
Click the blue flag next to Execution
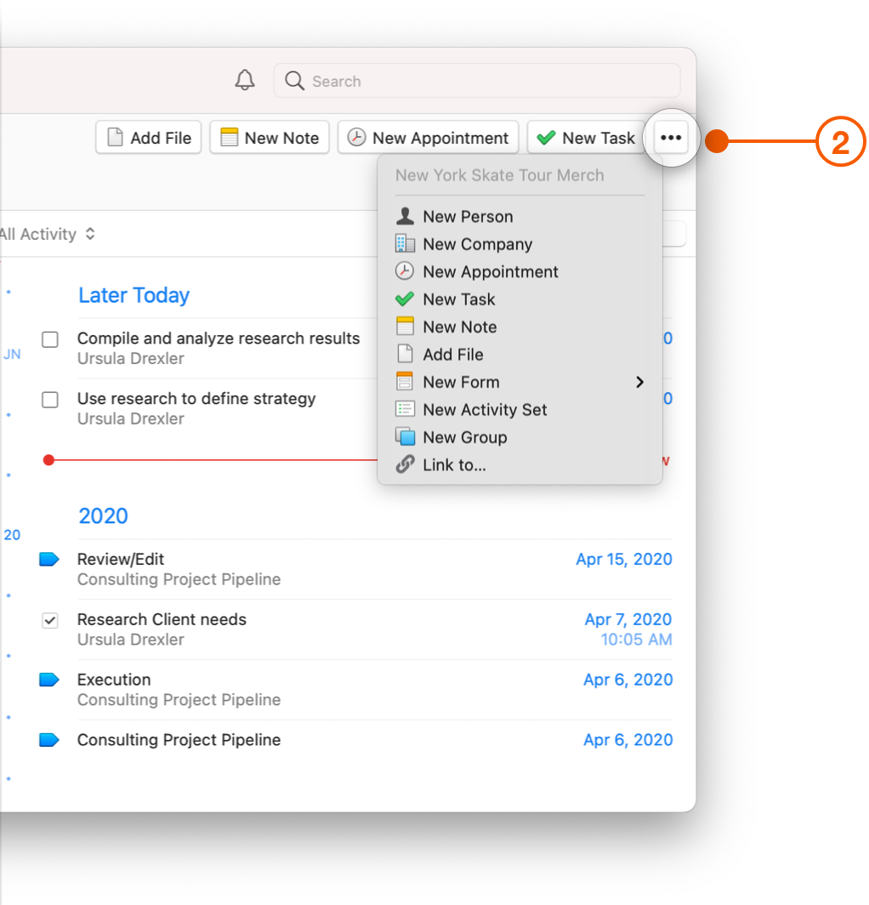click(49, 679)
